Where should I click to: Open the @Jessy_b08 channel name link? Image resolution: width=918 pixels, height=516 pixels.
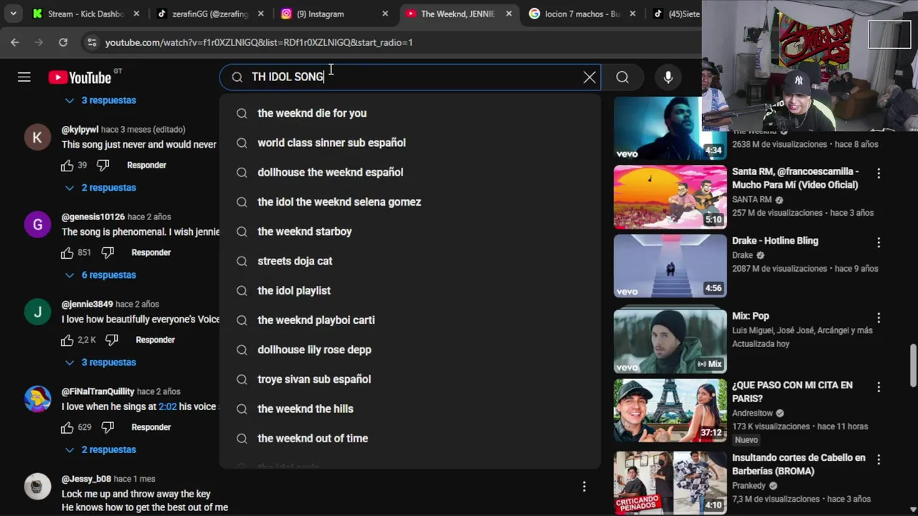pos(86,479)
